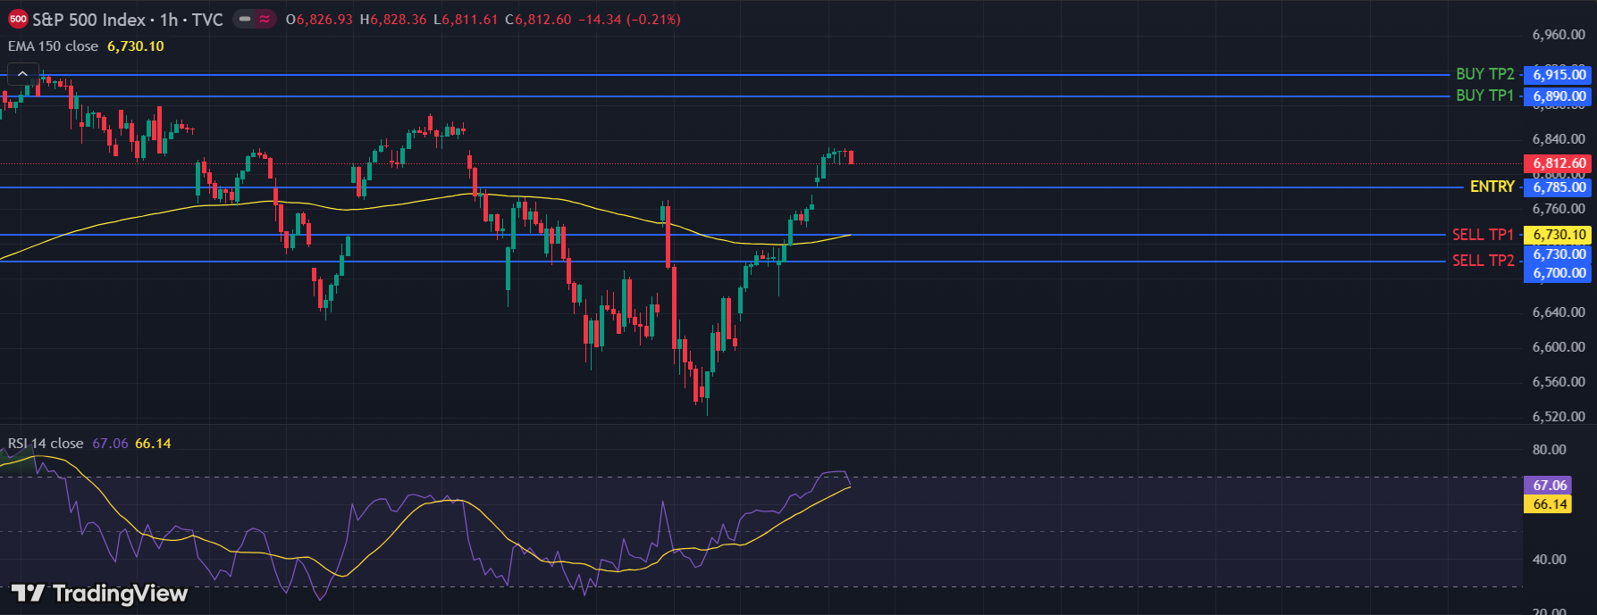Screen dimensions: 1597x615
Task: Click the 6,700.00 price axis tag
Action: (x=1559, y=273)
